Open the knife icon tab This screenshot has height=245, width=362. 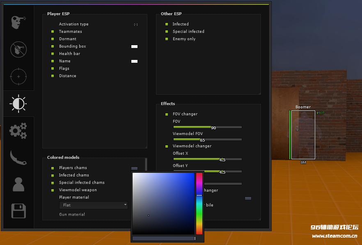tap(18, 158)
